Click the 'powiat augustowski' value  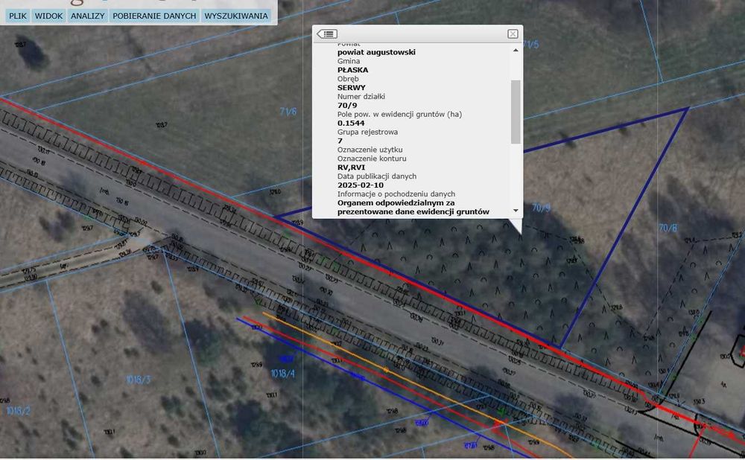(376, 52)
